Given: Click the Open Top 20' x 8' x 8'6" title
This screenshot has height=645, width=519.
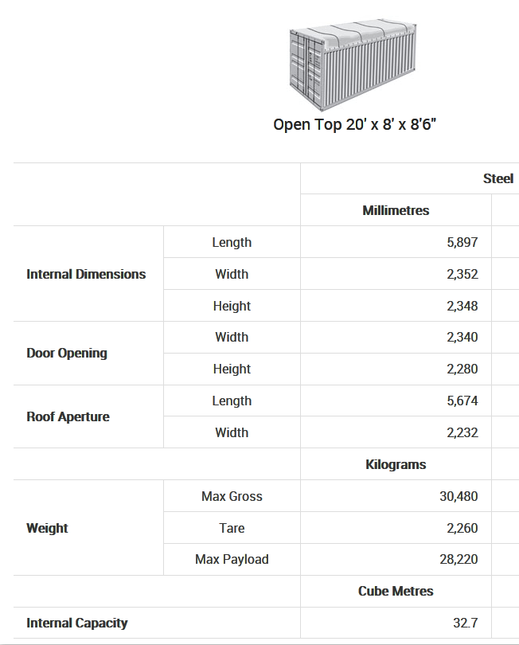Looking at the screenshot, I should 355,125.
